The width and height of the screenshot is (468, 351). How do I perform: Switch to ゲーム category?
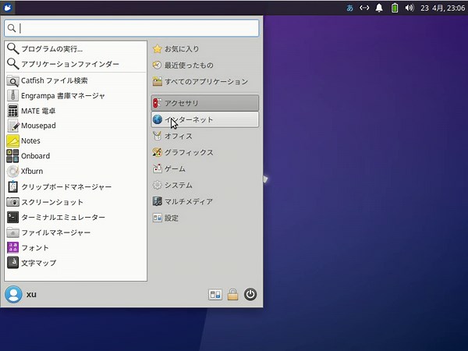204,169
